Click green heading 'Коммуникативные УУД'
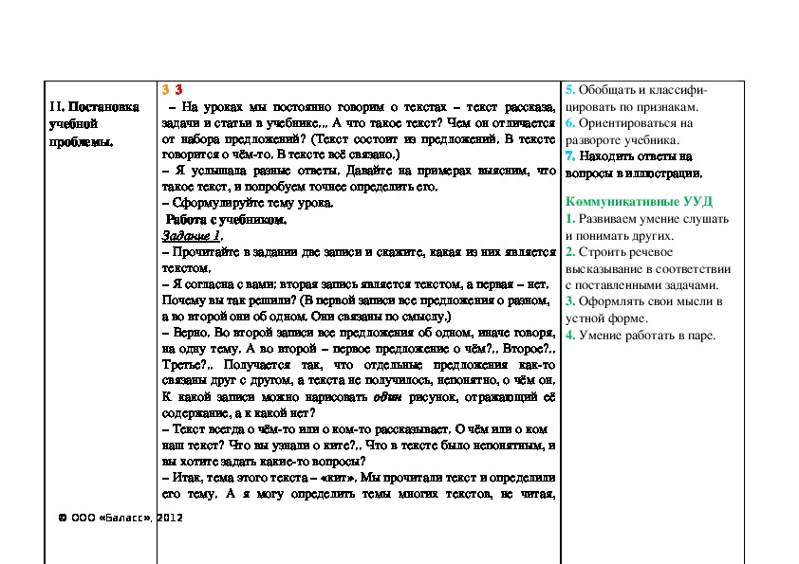This screenshot has height=564, width=799. (639, 202)
